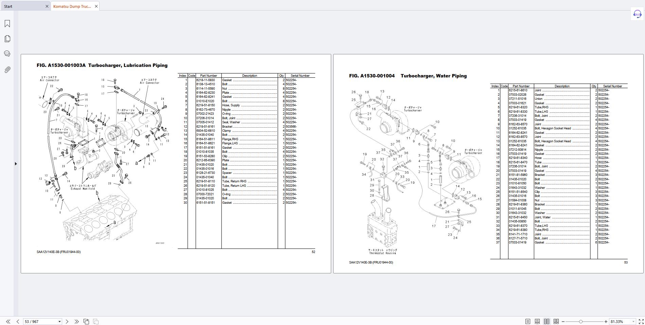Click part number 6219-51-8150 Hose, Supply row

(x=246, y=105)
